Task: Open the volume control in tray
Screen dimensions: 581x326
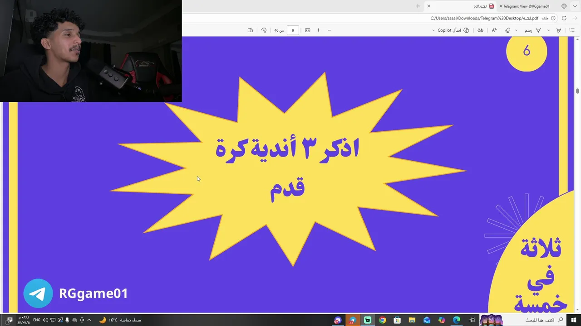Action: coord(45,320)
